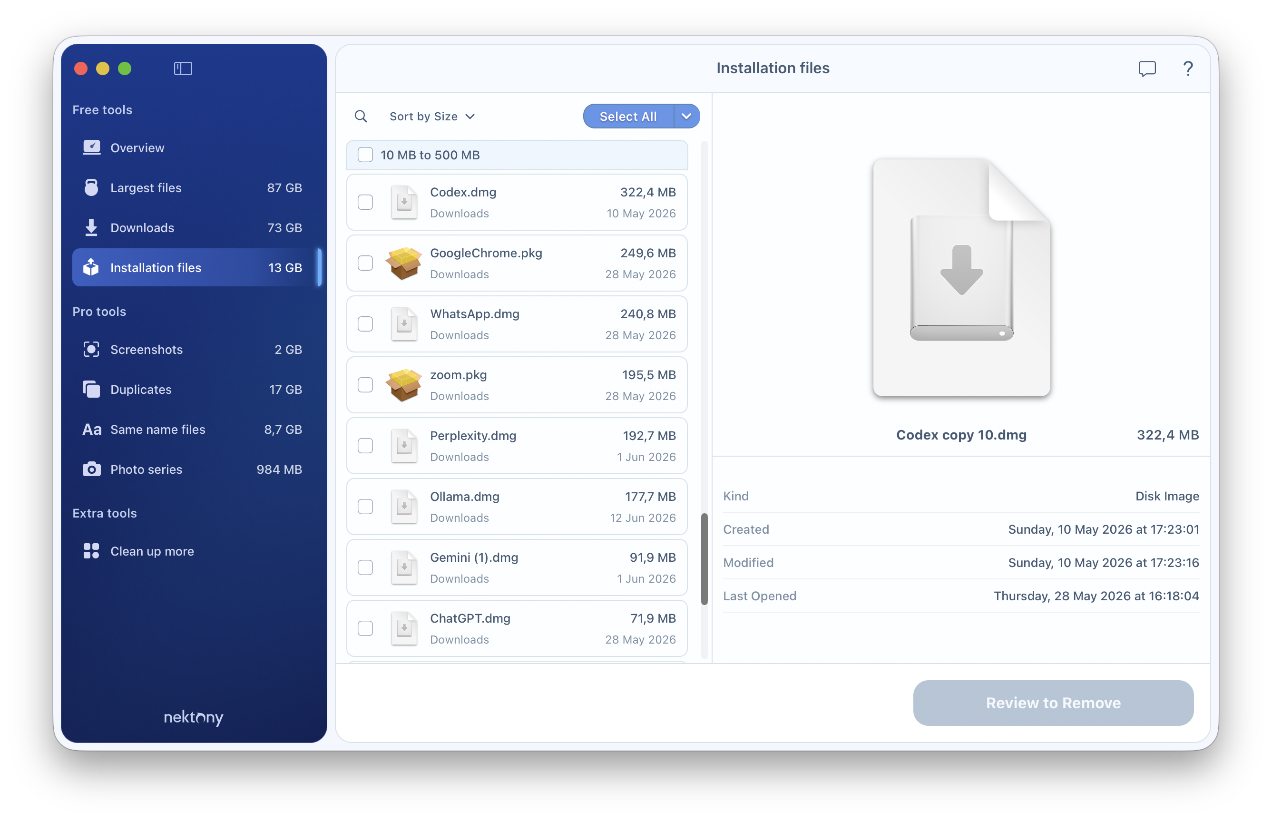The height and width of the screenshot is (821, 1272).
Task: Click the ChatGPT.dmg file icon
Action: [403, 628]
